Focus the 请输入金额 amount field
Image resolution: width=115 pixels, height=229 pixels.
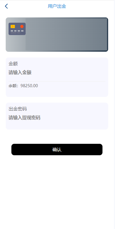57,72
